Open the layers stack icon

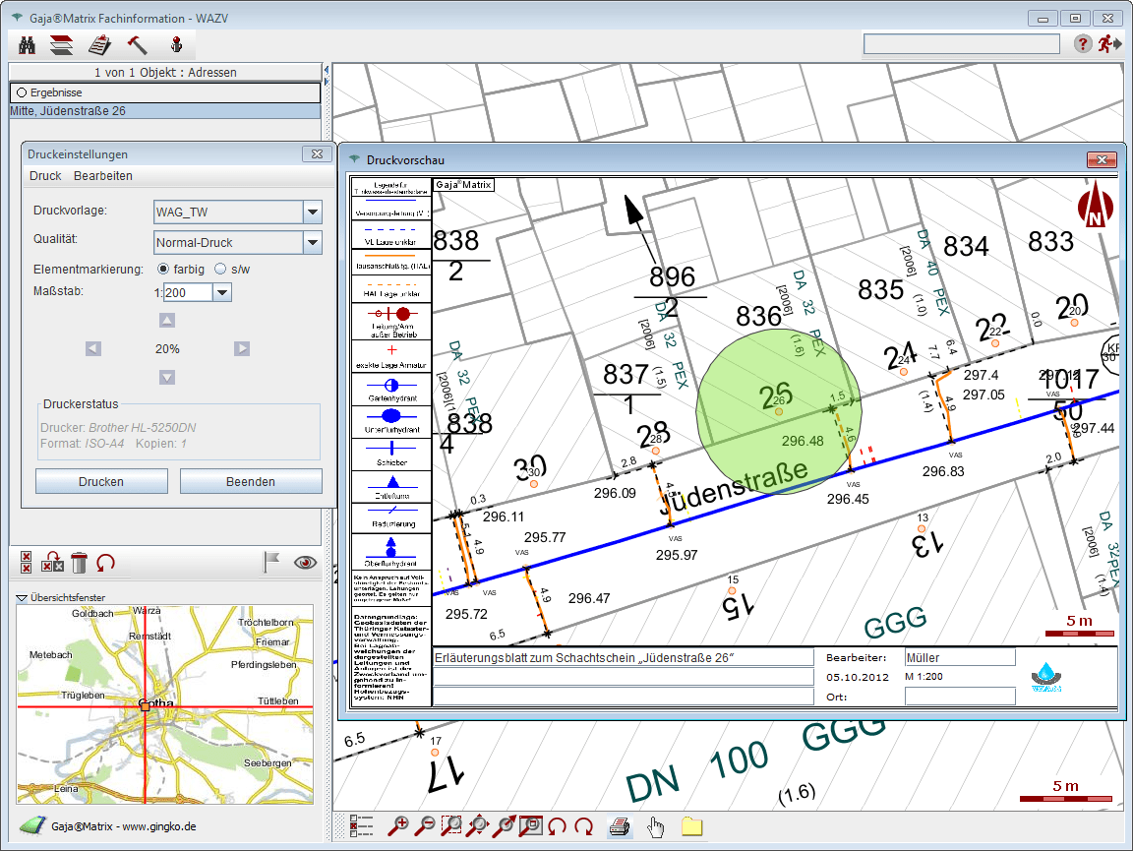pyautogui.click(x=62, y=44)
